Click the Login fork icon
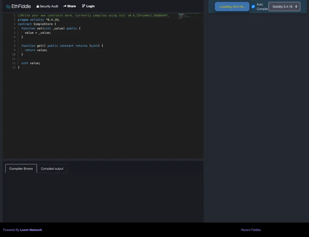 tap(83, 6)
